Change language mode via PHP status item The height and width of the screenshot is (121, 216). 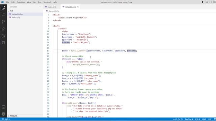tap(210, 119)
